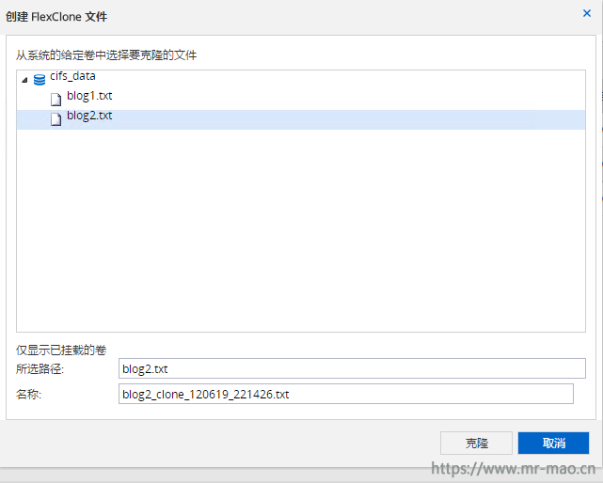Click the blog2.txt file icon

point(56,119)
